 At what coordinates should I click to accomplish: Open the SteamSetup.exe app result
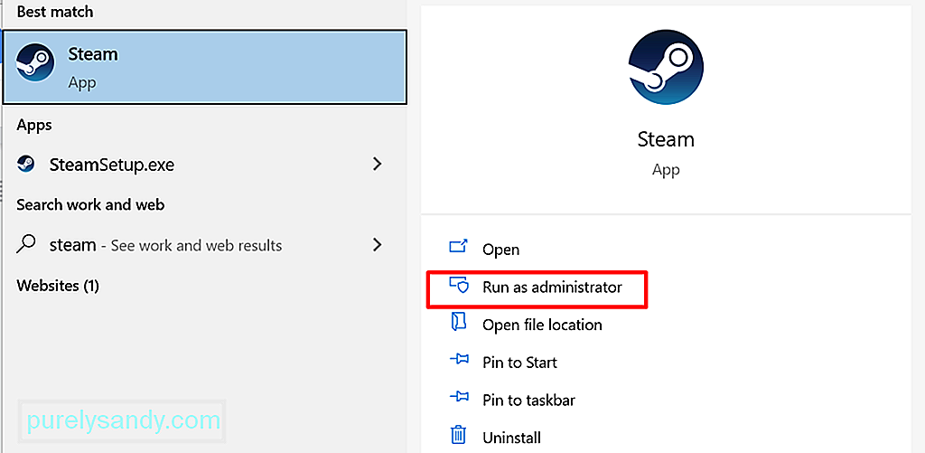(202, 165)
